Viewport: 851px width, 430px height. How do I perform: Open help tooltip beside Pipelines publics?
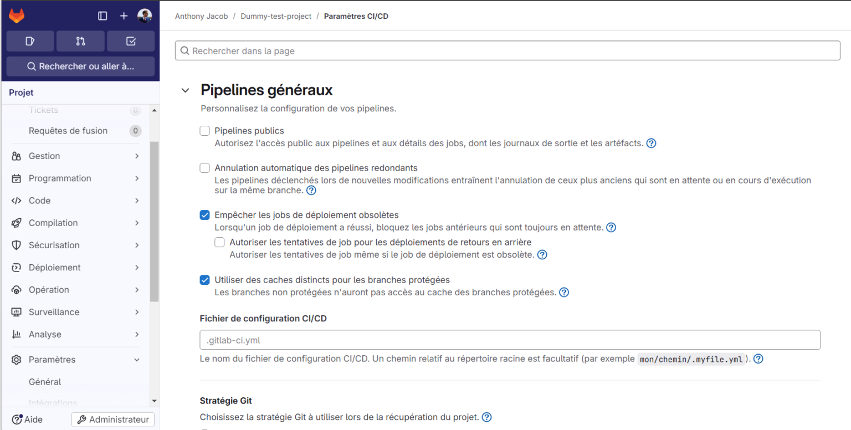pyautogui.click(x=651, y=143)
